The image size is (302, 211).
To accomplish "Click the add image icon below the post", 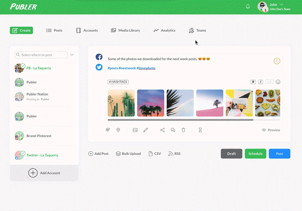I will click(x=135, y=130).
